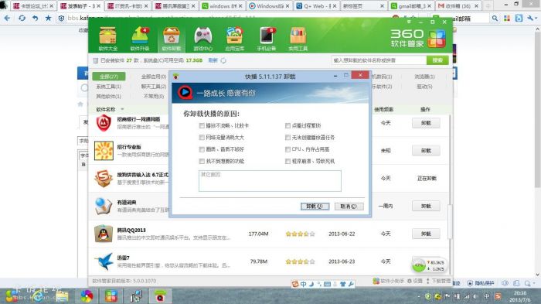This screenshot has width=541, height=304.
Task: Select the 全部(27) category tab
Action: [x=109, y=77]
